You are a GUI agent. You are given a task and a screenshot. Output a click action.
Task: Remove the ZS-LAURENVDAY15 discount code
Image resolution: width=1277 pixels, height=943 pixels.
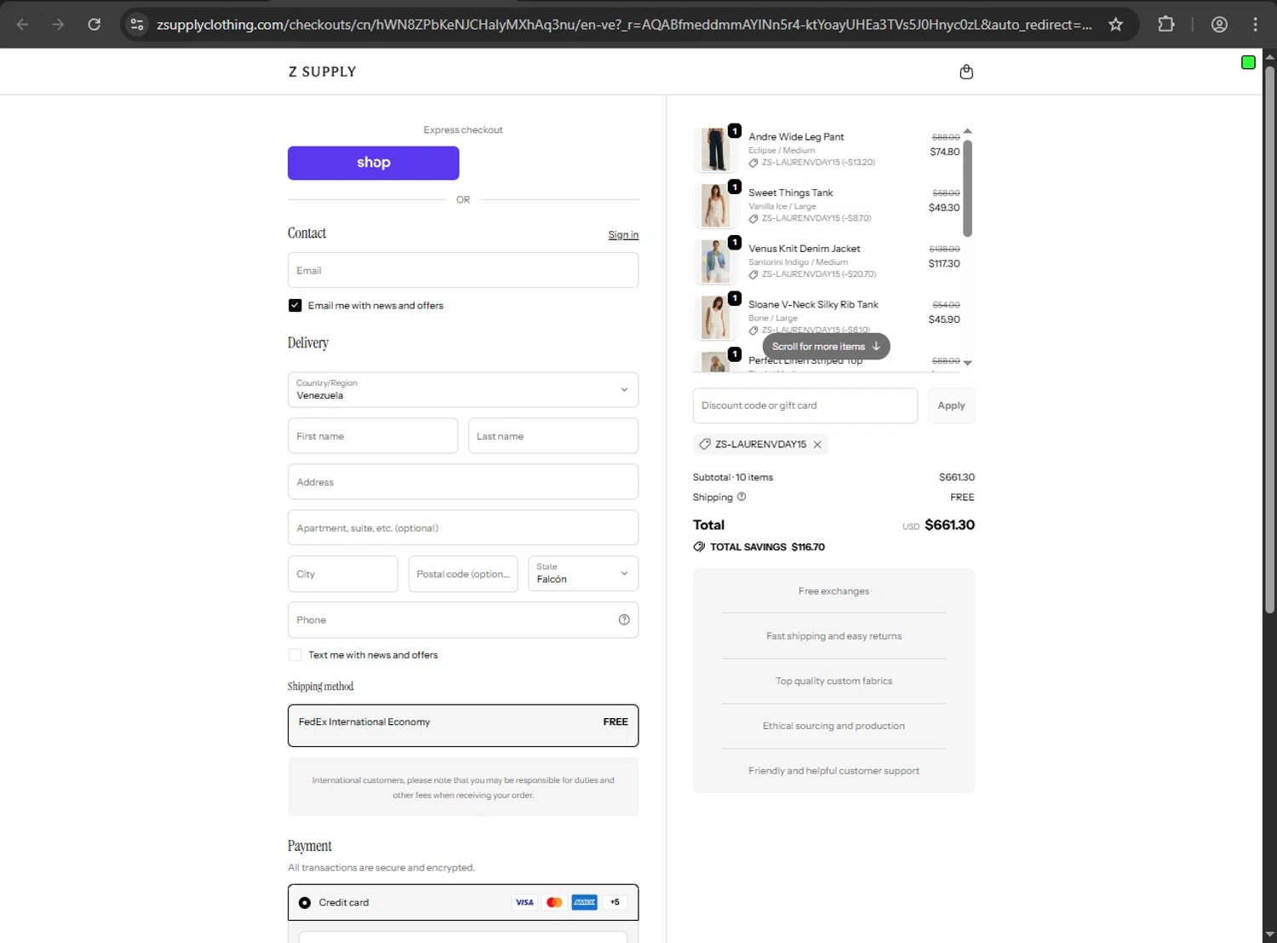click(817, 445)
